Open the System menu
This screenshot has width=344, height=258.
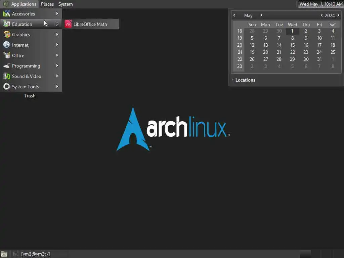(66, 4)
